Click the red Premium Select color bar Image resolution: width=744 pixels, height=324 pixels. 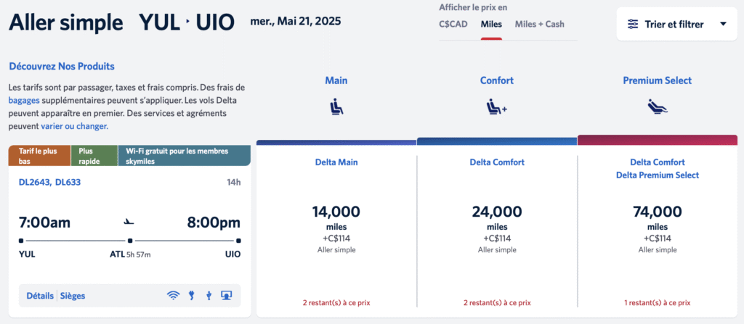[657, 140]
